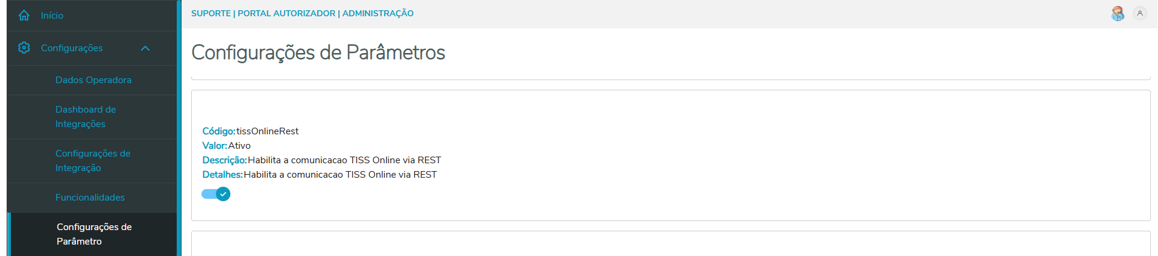Click the tissOnlineRest code value
1158x256 pixels.
(267, 131)
